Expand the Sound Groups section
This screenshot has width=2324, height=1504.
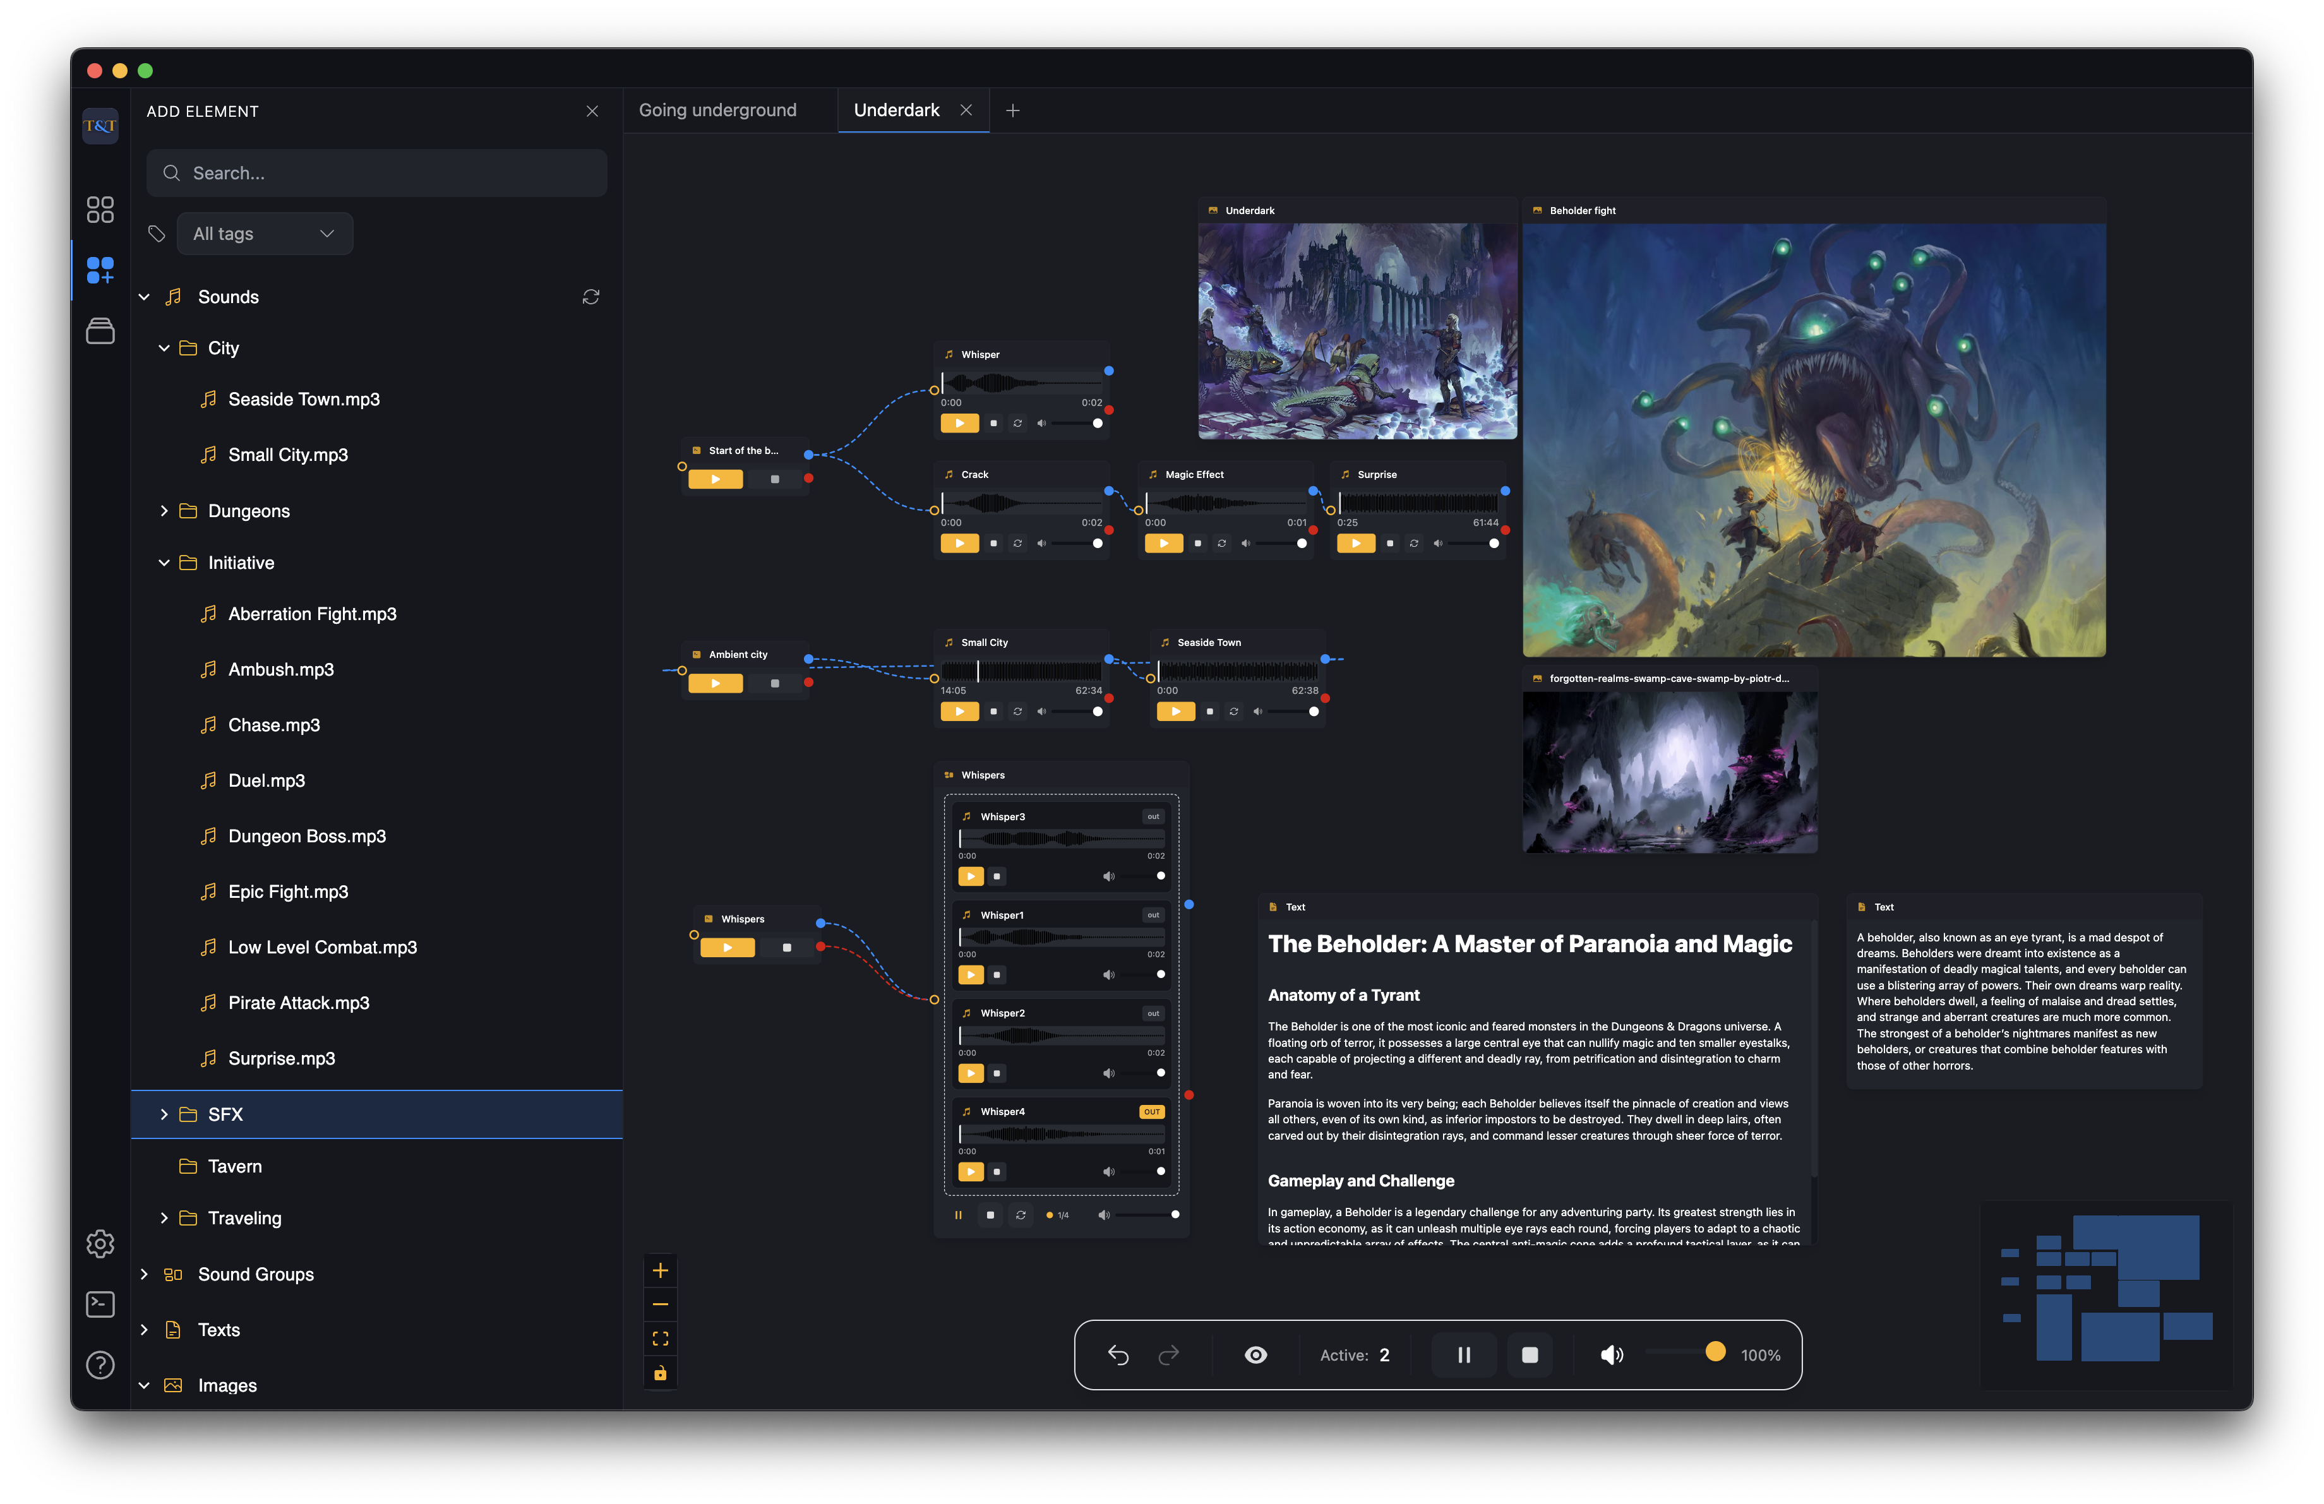point(145,1274)
